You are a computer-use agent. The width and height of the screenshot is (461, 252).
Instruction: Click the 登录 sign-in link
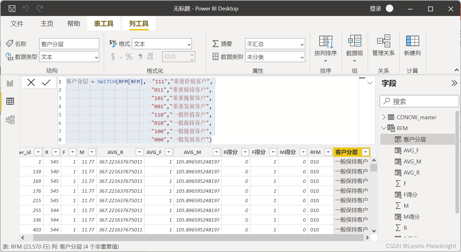point(375,9)
